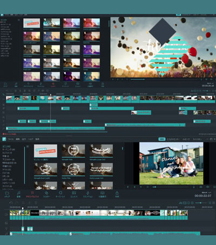Click the scrollbar beside lower template grid
The height and width of the screenshot is (245, 216).
123,148
